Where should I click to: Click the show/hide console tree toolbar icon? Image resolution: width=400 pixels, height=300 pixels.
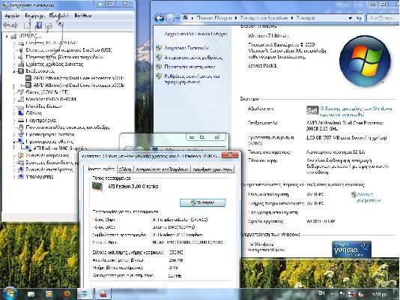coord(27,25)
